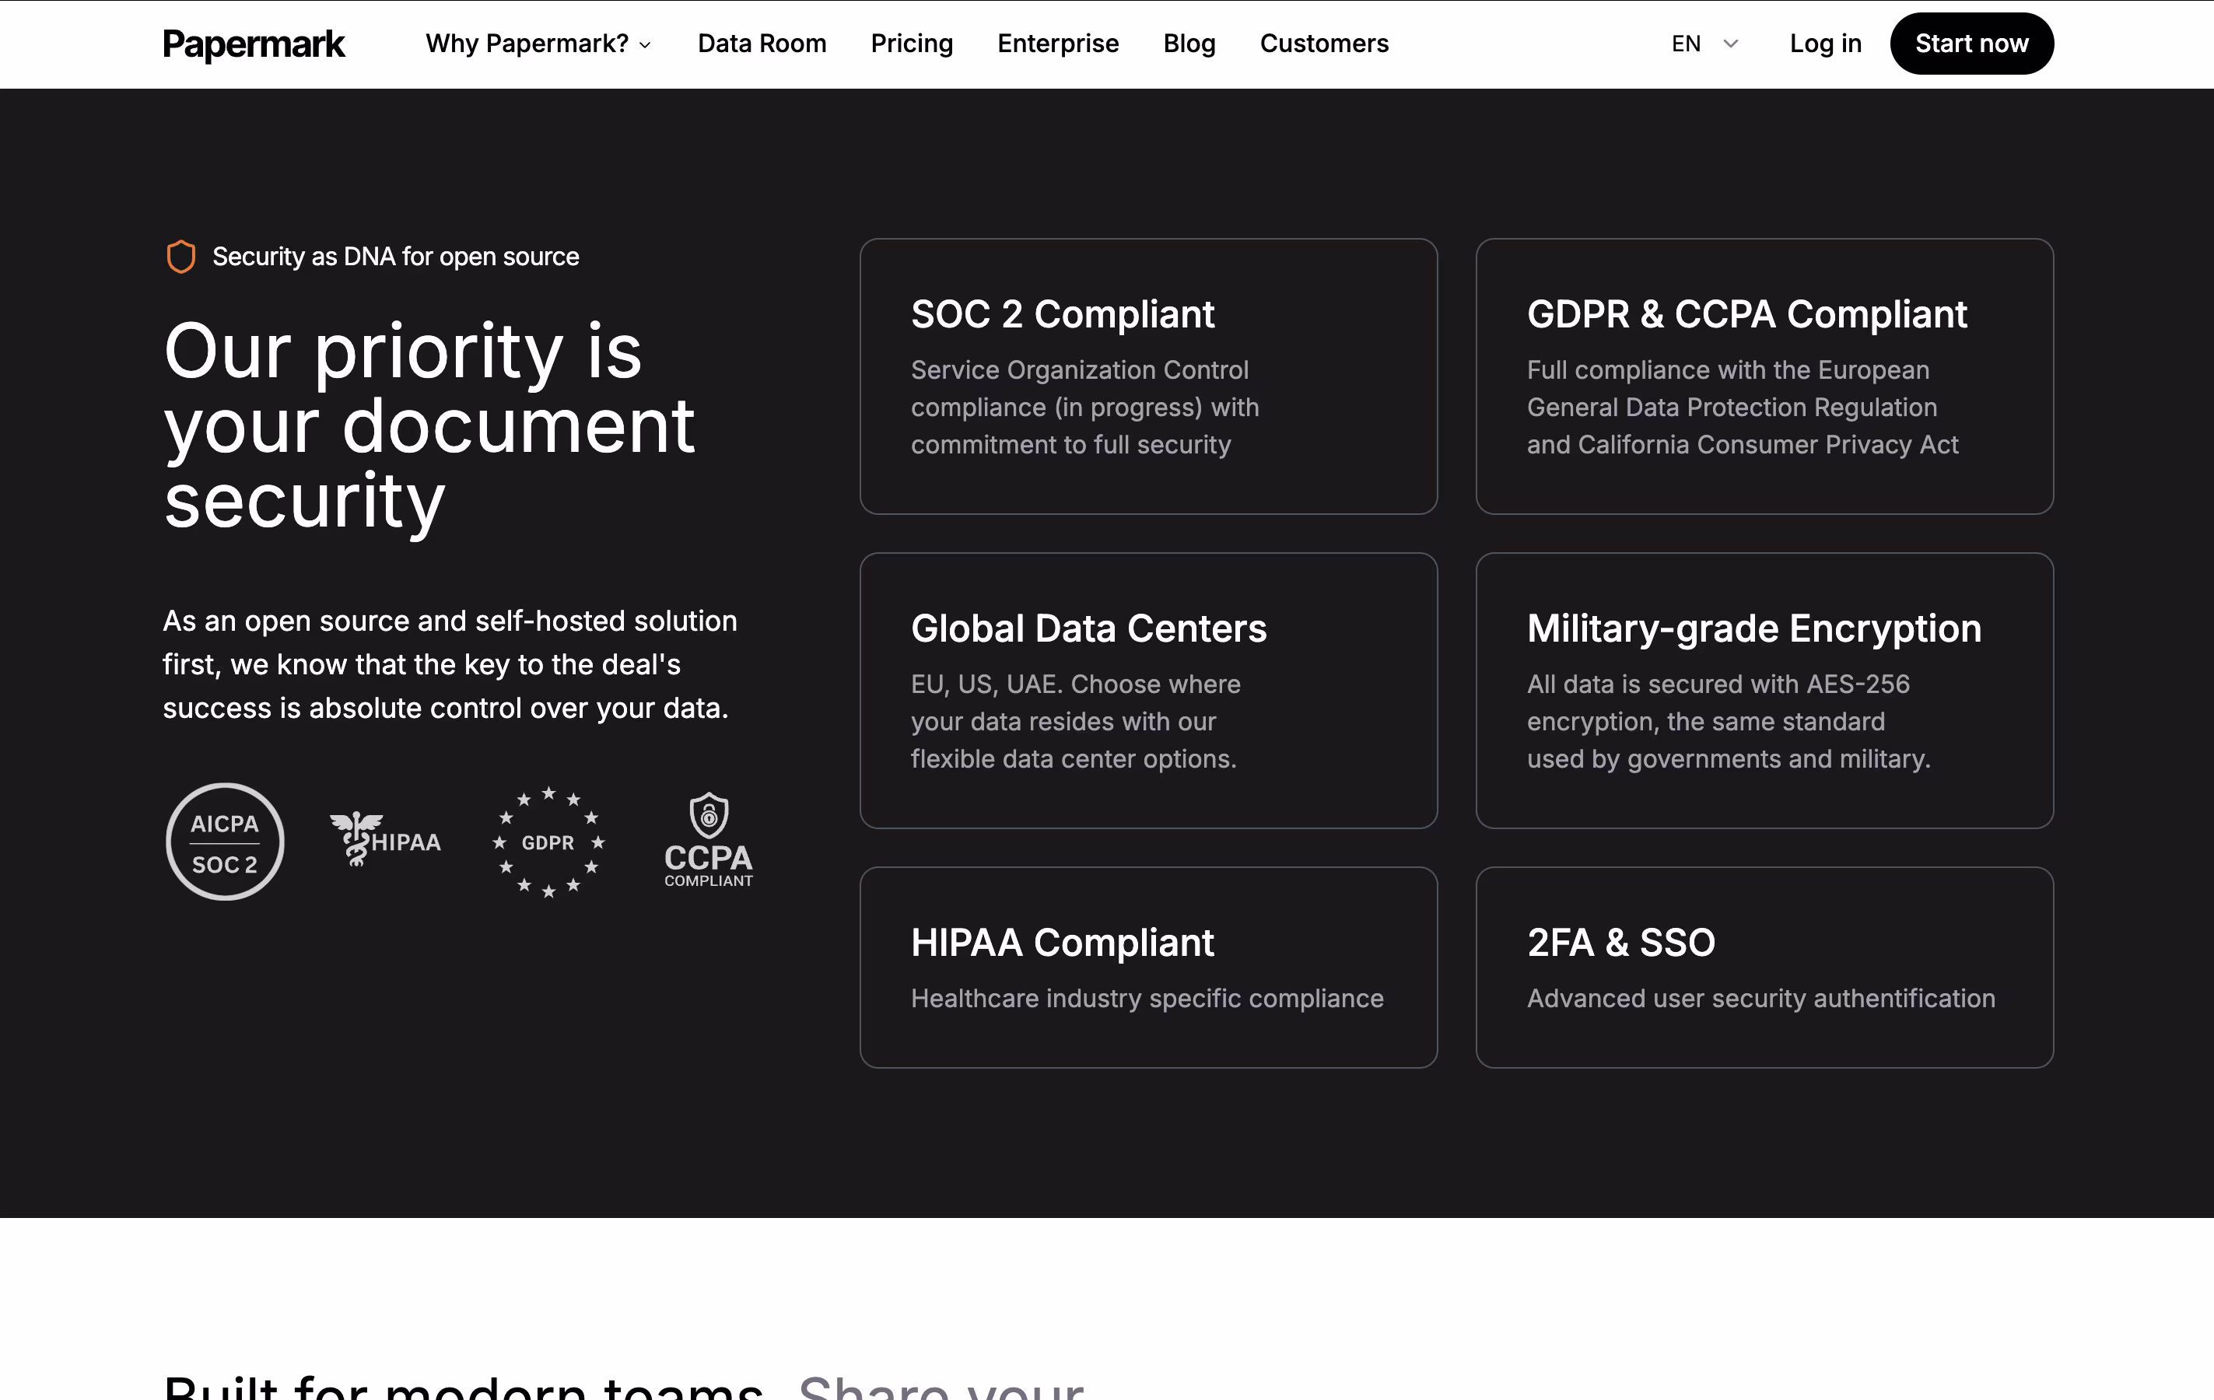Open the Blog link
Image resolution: width=2214 pixels, height=1400 pixels.
(x=1189, y=44)
